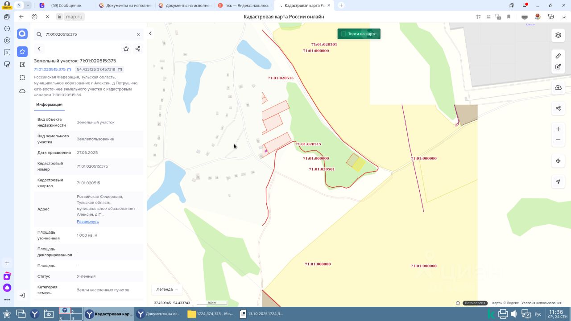Switch to the 'пкк — Яндекс' tab
This screenshot has height=321, width=571.
(244, 5)
